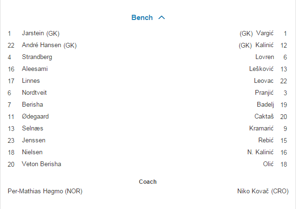Select Aleesami from the bench list
The image size is (296, 209).
click(35, 69)
